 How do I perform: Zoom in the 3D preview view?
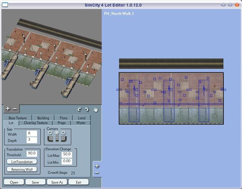point(7,109)
